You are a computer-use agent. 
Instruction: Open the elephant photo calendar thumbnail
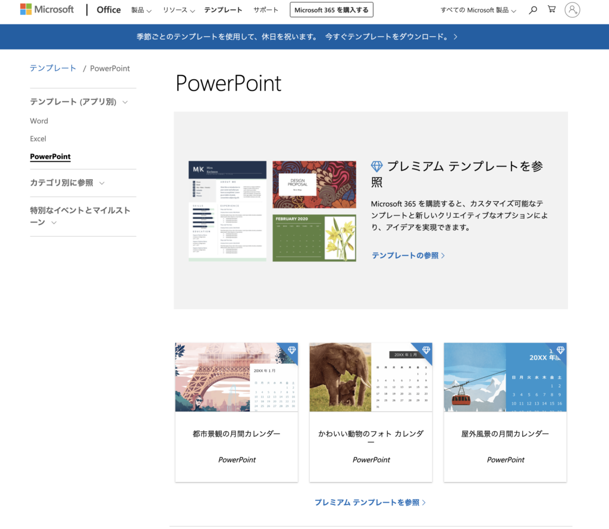click(371, 377)
